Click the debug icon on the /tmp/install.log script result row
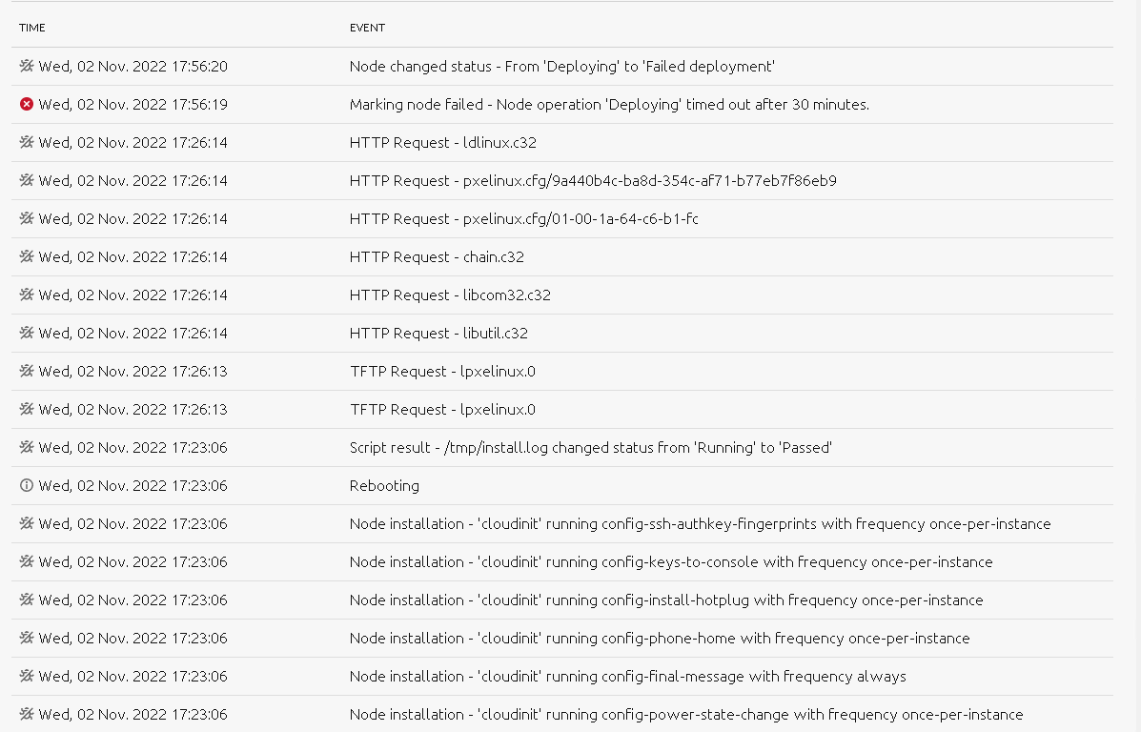 (27, 447)
